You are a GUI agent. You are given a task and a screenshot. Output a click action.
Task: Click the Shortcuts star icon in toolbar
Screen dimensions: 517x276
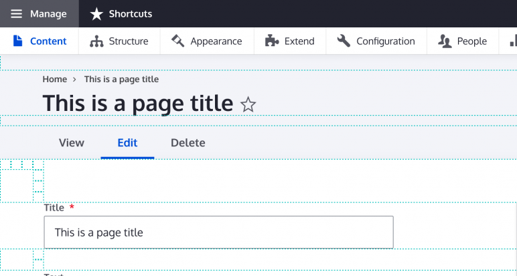(96, 14)
